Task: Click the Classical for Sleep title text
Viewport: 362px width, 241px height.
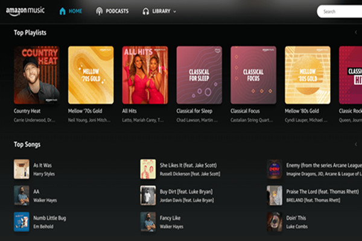Action: tap(194, 111)
